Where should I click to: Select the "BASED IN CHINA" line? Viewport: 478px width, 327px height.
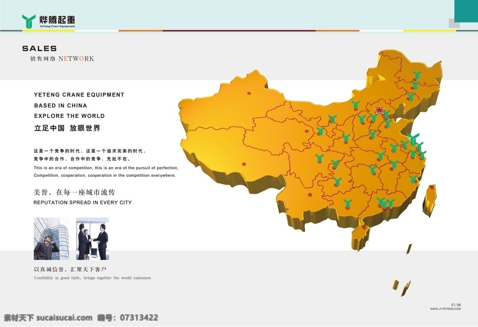tap(61, 106)
